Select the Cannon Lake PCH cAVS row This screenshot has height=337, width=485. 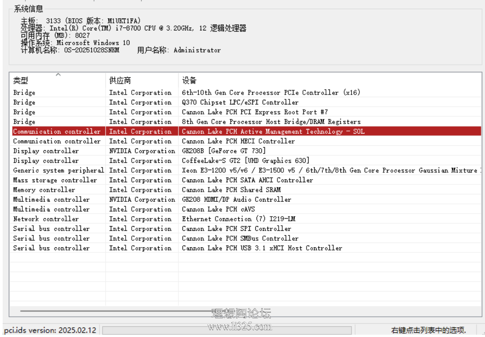click(x=218, y=209)
